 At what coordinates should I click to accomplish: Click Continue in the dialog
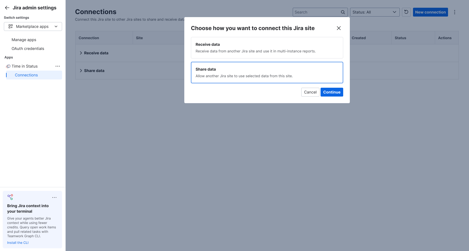tap(332, 92)
